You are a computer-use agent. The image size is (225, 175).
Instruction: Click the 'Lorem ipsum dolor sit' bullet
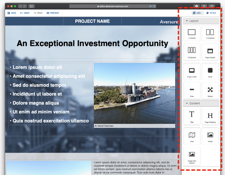[x=37, y=67]
